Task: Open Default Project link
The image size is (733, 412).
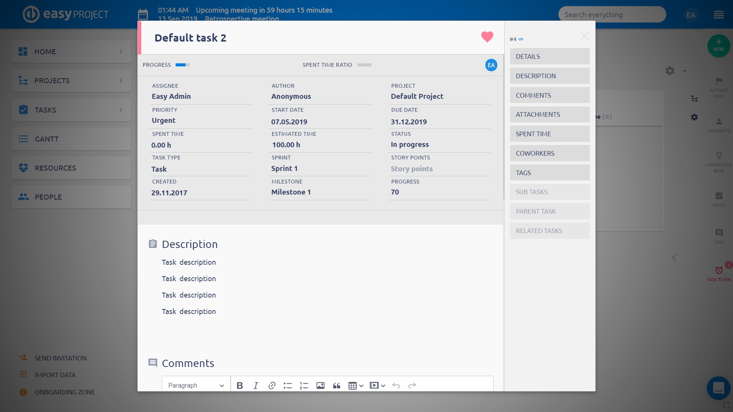Action: click(x=417, y=97)
